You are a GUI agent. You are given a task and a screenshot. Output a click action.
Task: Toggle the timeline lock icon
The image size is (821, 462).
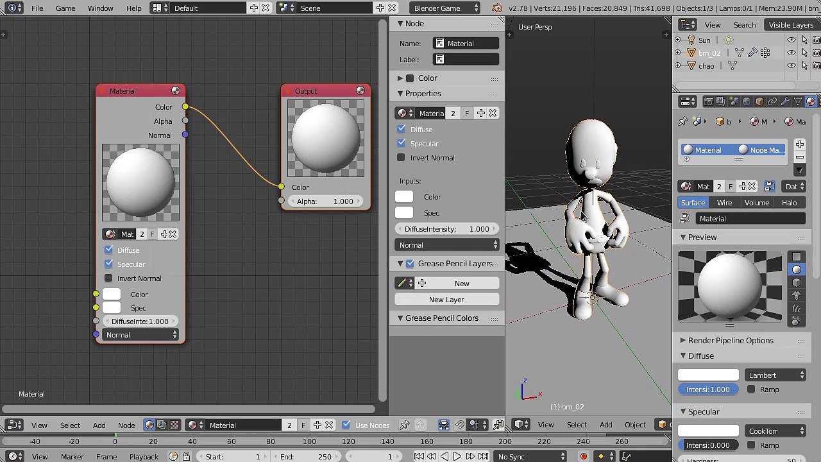click(x=186, y=457)
